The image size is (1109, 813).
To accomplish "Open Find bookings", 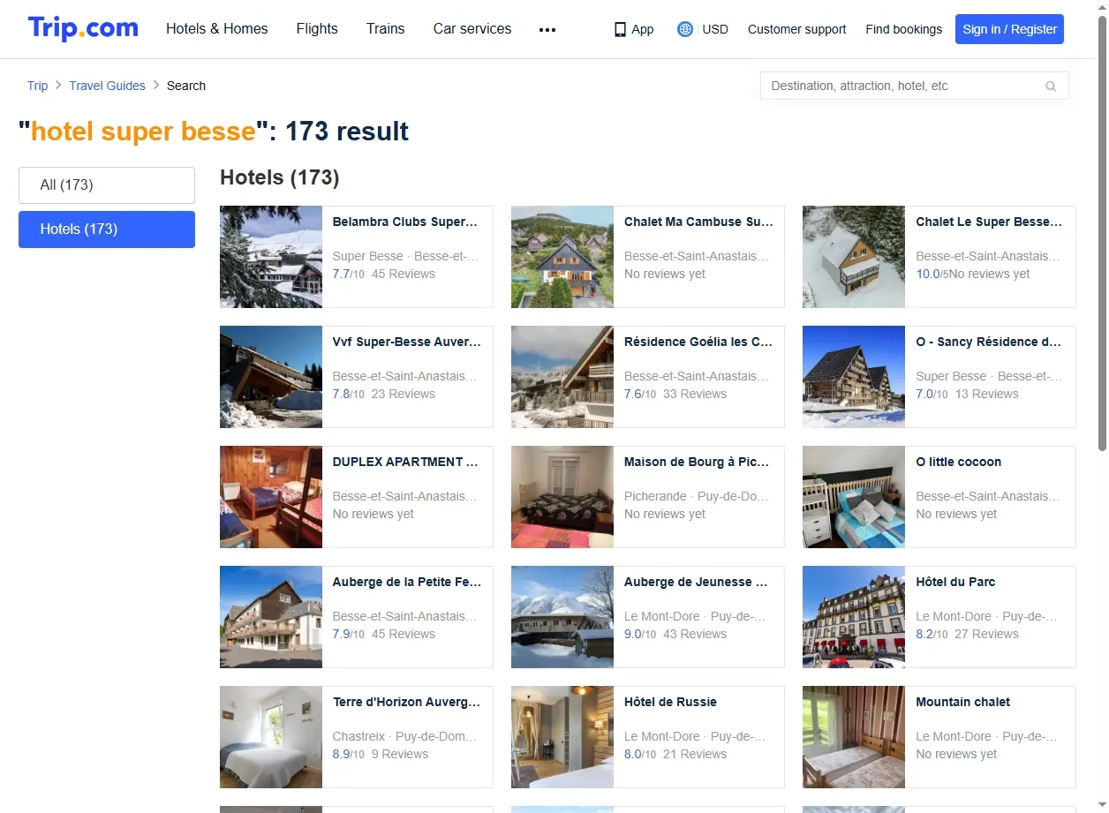I will pos(903,29).
